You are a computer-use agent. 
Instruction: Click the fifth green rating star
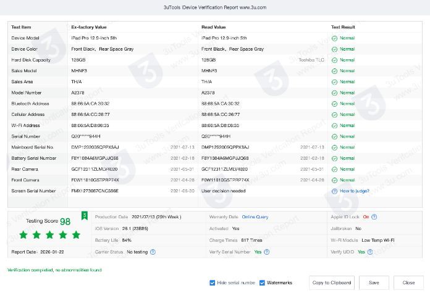[x=76, y=235]
